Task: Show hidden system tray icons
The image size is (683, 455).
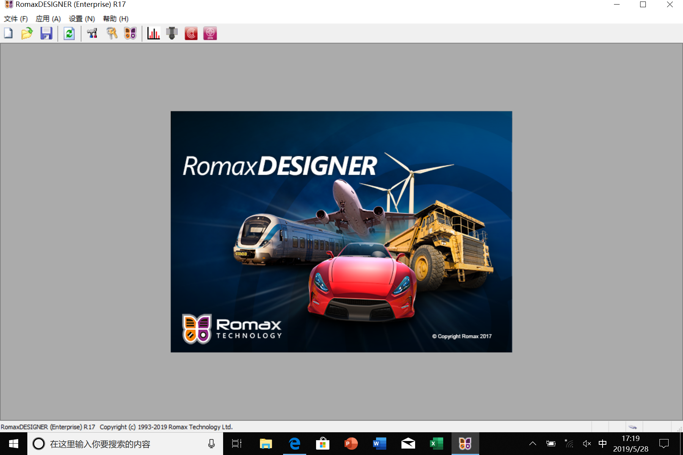Action: [533, 444]
